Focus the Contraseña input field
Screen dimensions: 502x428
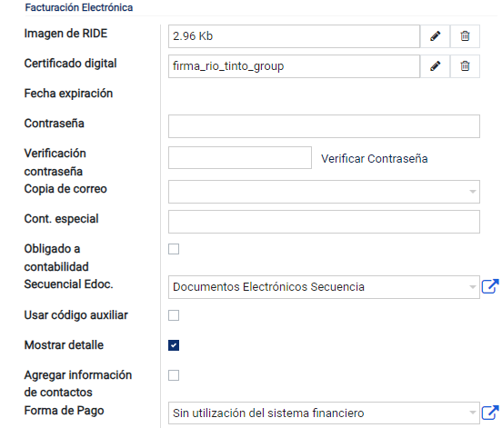coord(324,126)
